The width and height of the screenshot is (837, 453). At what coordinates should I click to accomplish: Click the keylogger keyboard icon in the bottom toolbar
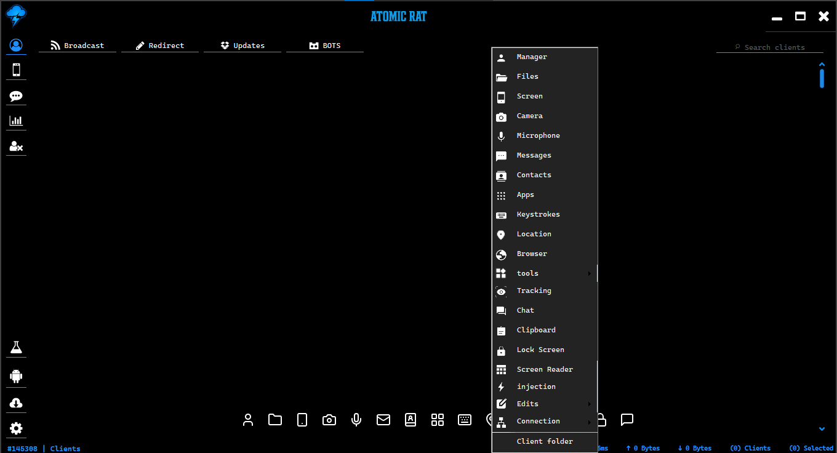pos(465,420)
